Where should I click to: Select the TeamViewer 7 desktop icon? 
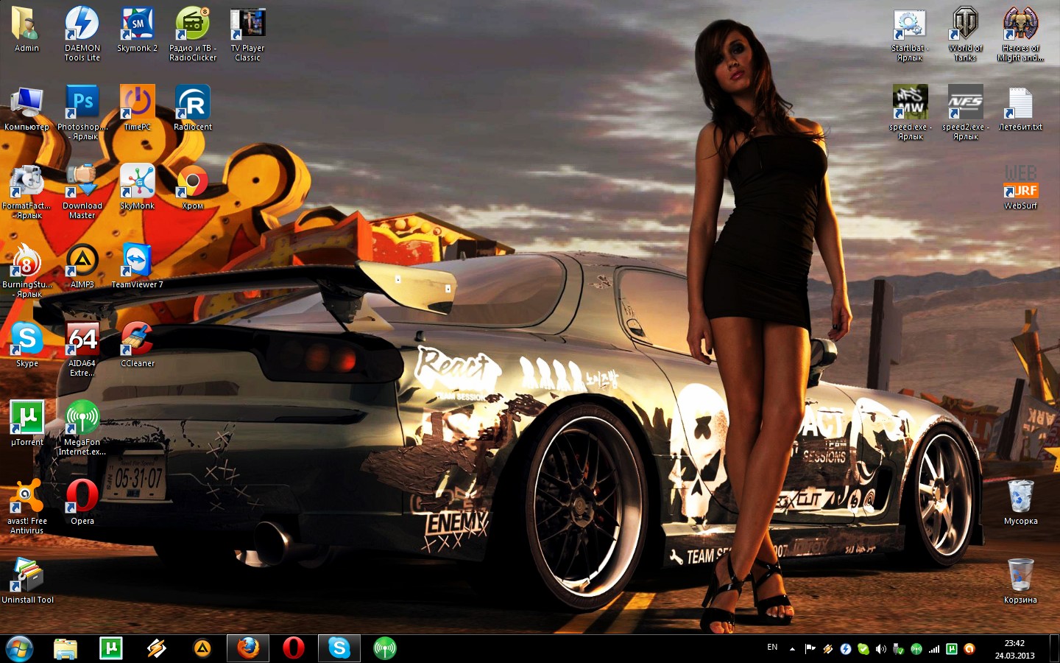tap(138, 267)
